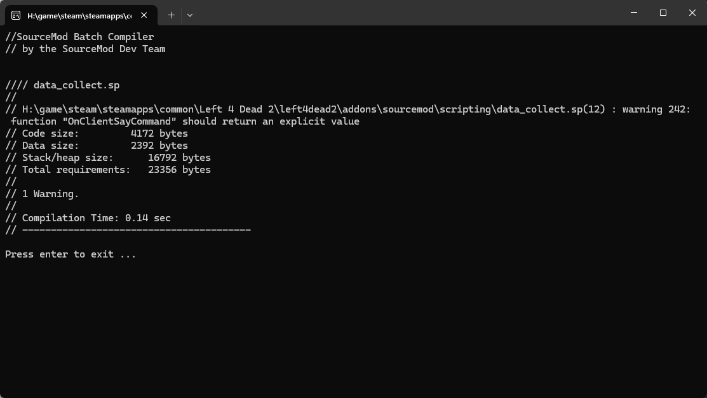
Task: Click the Compilation Time 0.14 sec line
Action: coord(88,218)
